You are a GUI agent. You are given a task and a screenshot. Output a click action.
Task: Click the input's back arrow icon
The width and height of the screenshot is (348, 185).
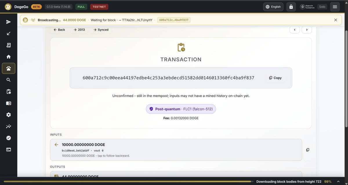pyautogui.click(x=56, y=144)
